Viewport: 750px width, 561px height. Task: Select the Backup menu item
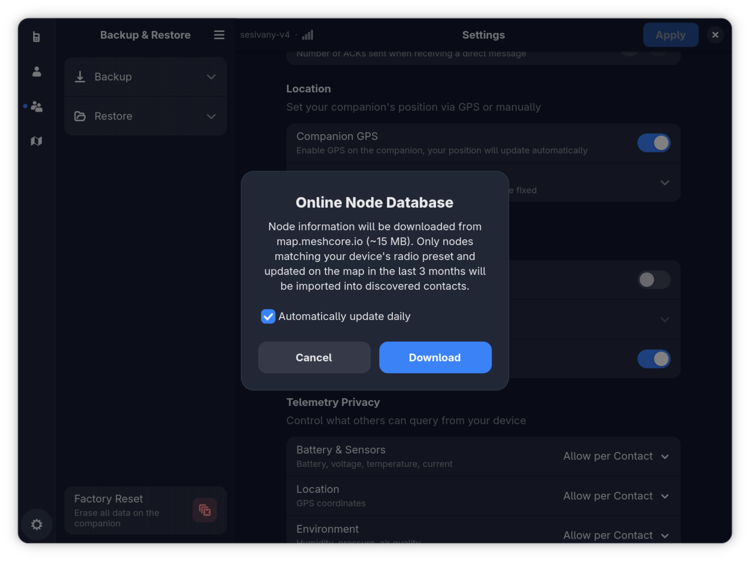pyautogui.click(x=145, y=77)
